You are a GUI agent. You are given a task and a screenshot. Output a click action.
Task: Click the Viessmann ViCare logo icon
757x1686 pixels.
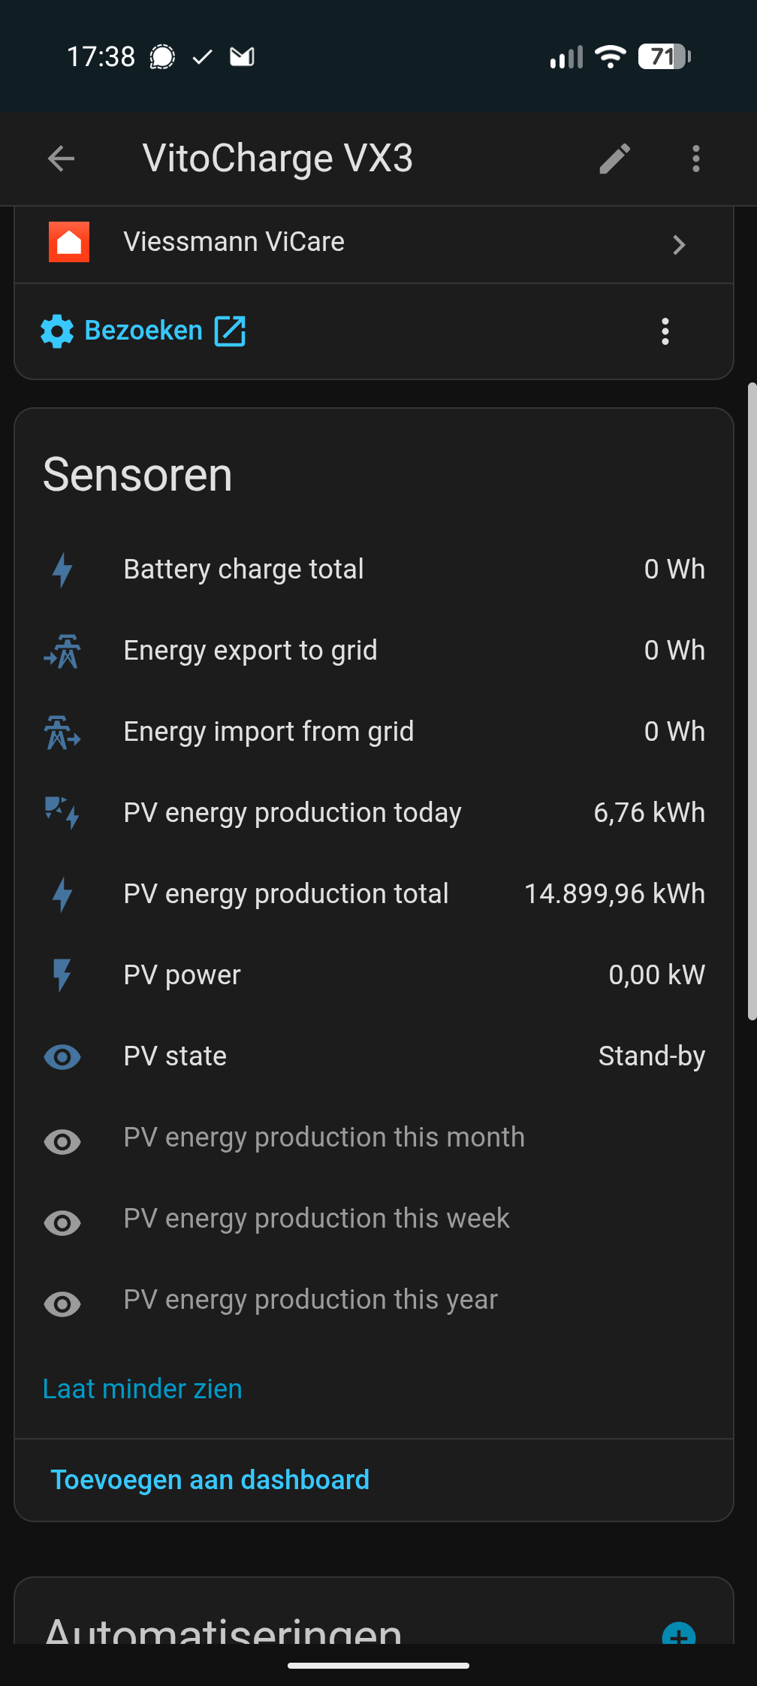tap(69, 242)
